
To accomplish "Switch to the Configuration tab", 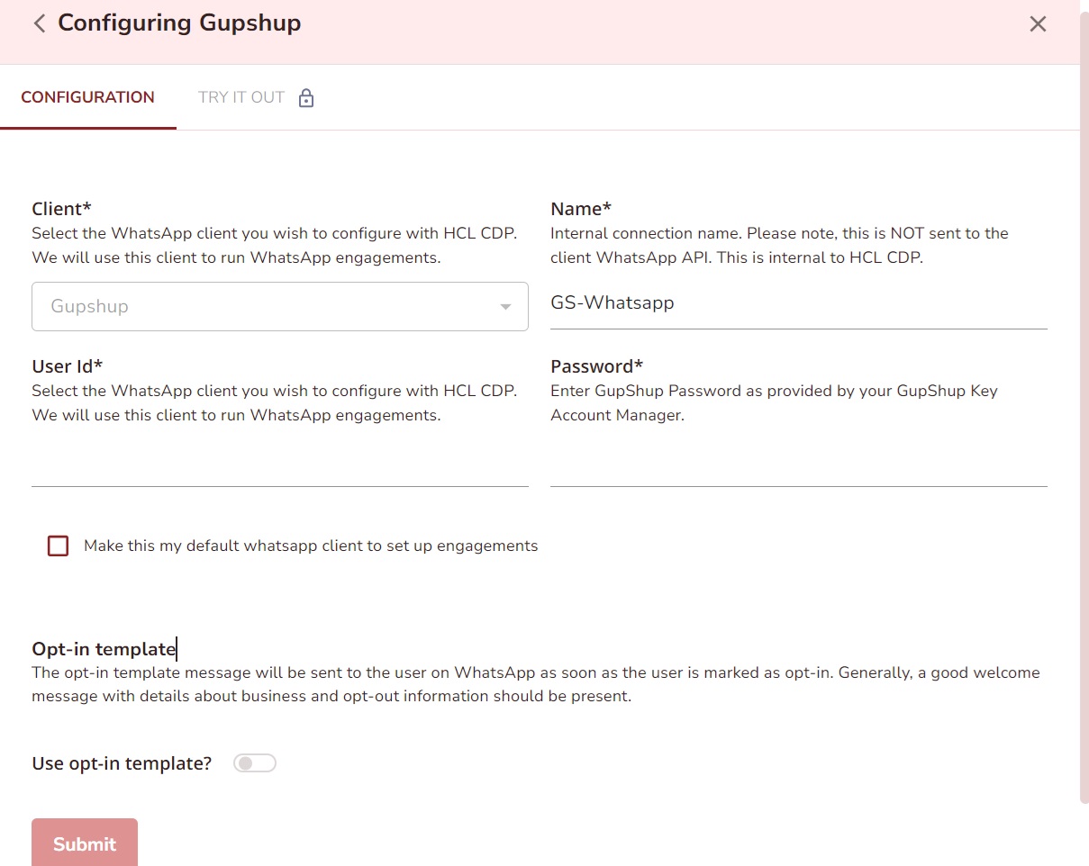I will click(87, 97).
